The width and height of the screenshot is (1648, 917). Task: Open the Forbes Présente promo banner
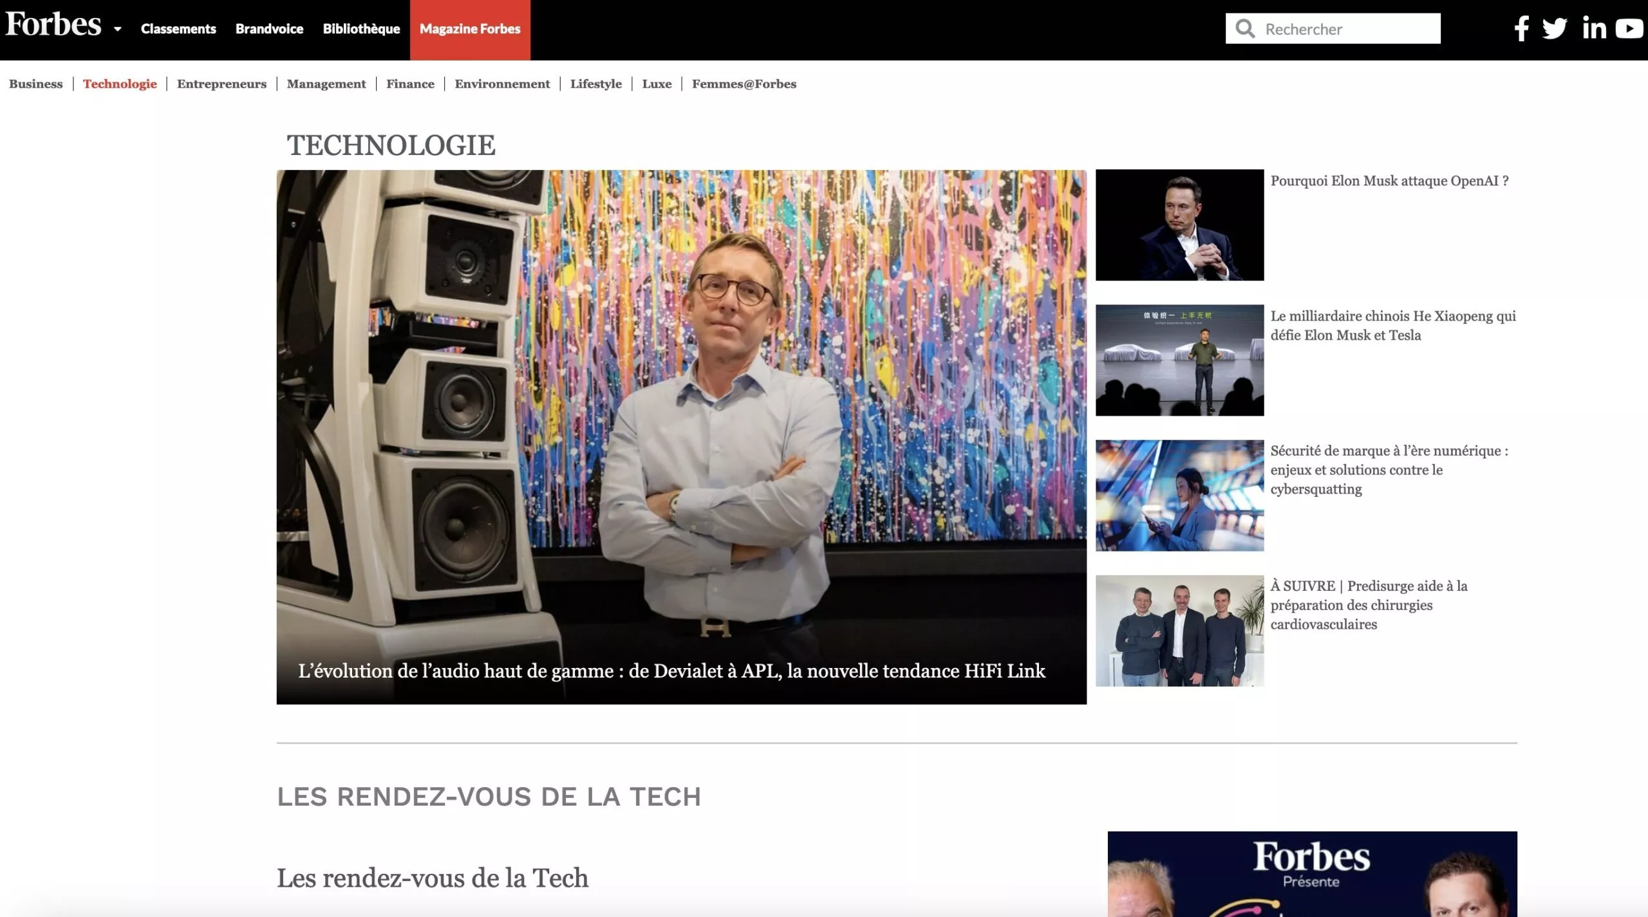pos(1312,874)
